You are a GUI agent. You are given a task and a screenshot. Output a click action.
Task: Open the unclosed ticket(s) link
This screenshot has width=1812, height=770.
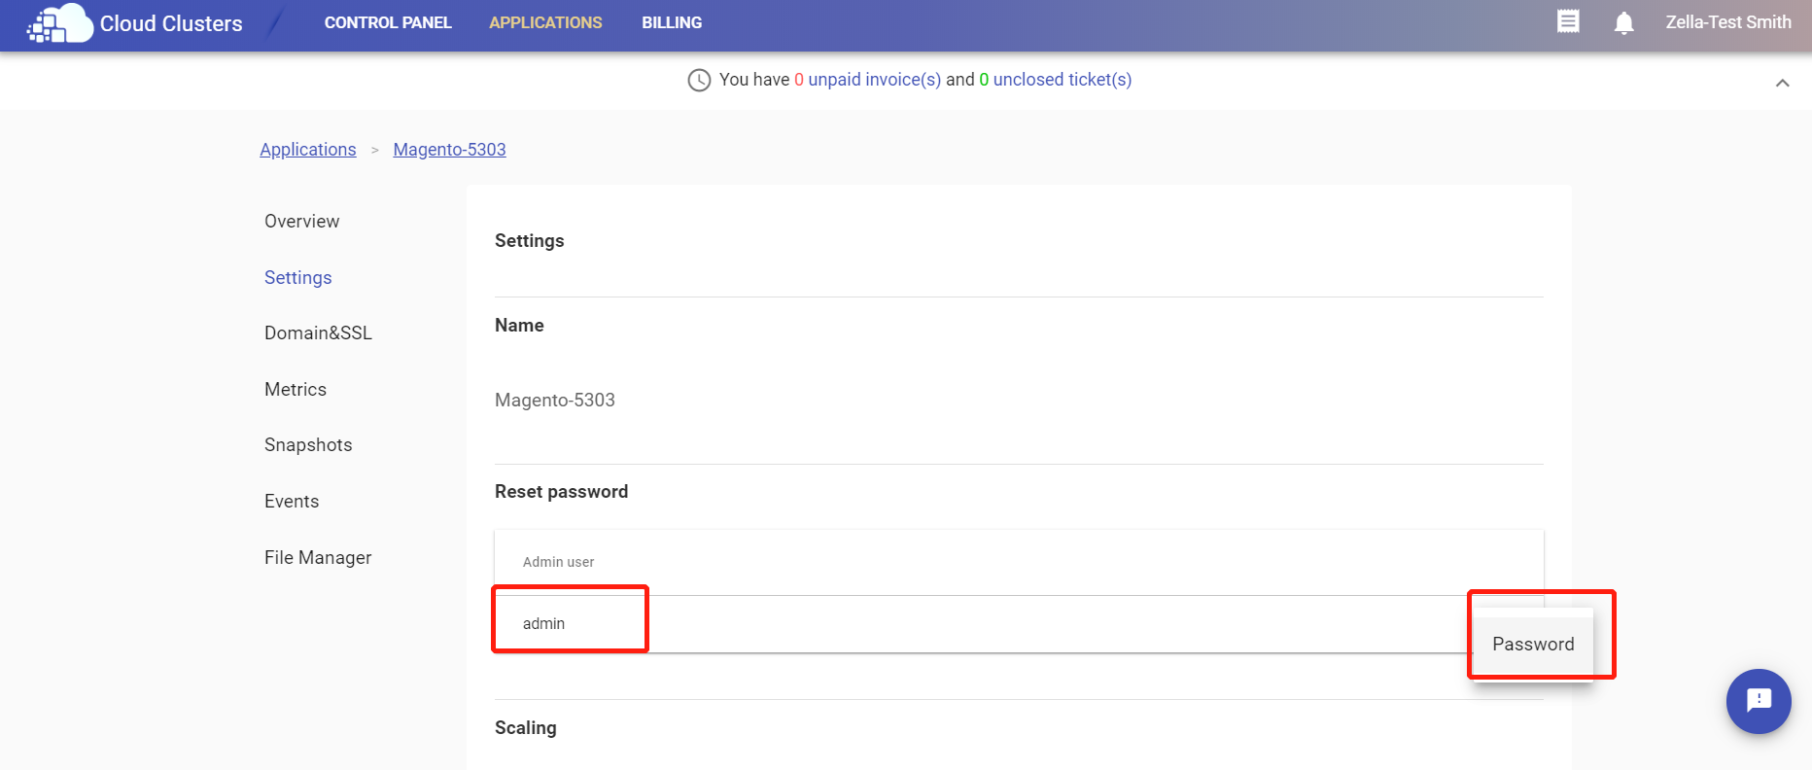tap(1063, 80)
